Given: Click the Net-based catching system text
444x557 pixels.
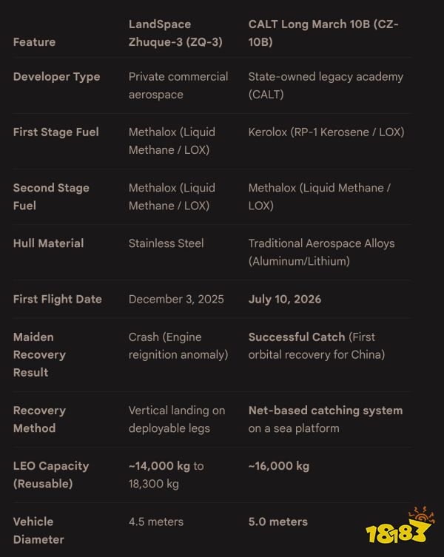Looking at the screenshot, I should (326, 411).
